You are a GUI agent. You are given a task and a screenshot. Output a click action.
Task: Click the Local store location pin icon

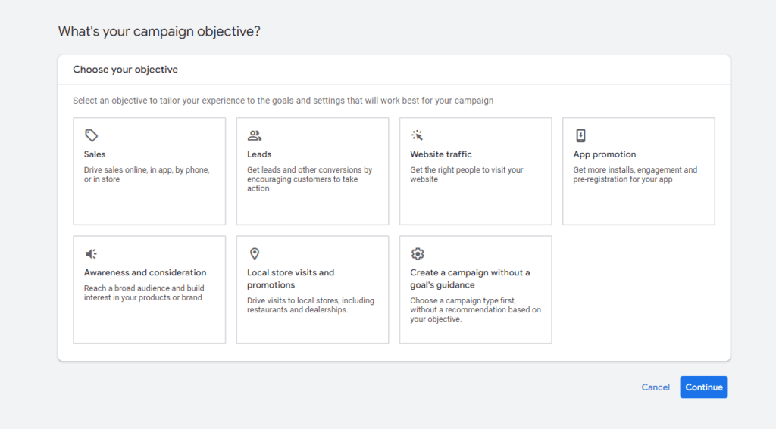click(255, 254)
